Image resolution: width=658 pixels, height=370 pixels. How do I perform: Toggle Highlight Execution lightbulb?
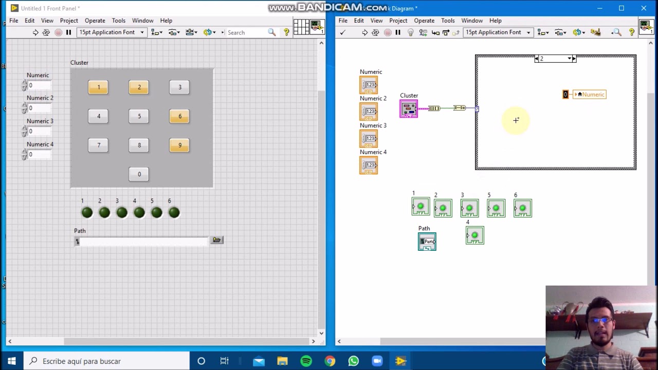pyautogui.click(x=410, y=32)
